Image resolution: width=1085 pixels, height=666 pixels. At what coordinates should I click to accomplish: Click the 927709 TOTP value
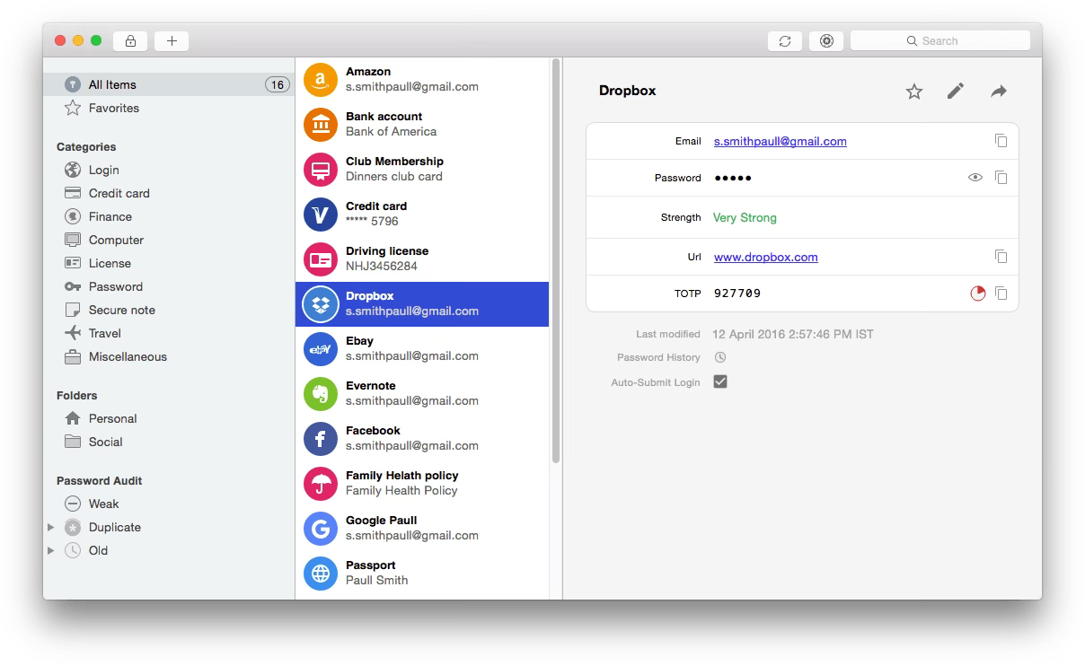pyautogui.click(x=737, y=294)
